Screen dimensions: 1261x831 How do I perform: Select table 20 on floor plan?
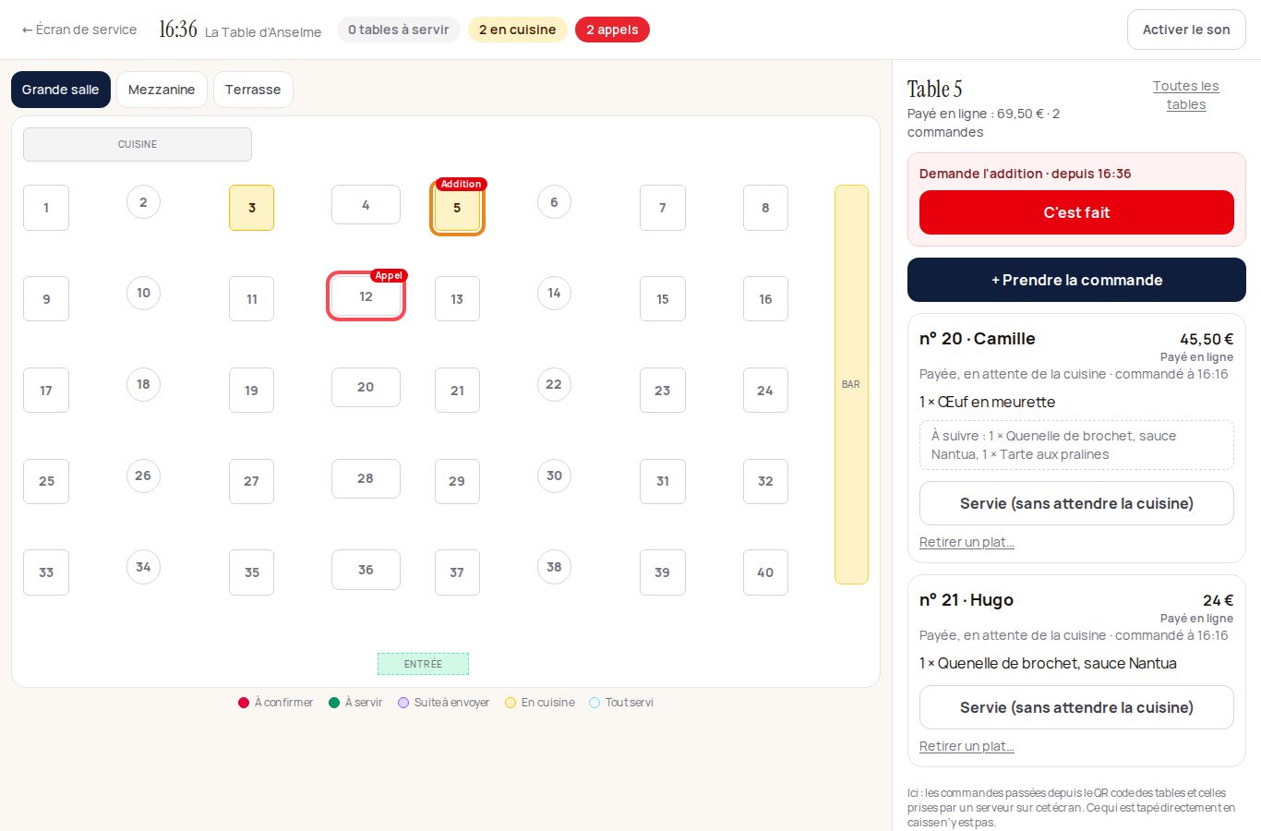click(x=366, y=387)
